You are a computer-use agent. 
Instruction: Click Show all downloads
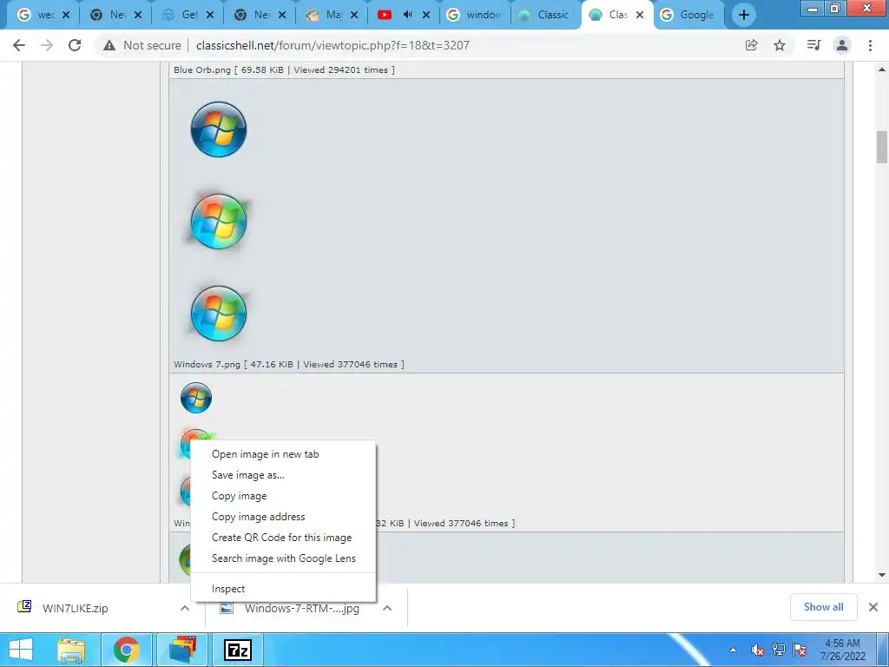pos(823,607)
